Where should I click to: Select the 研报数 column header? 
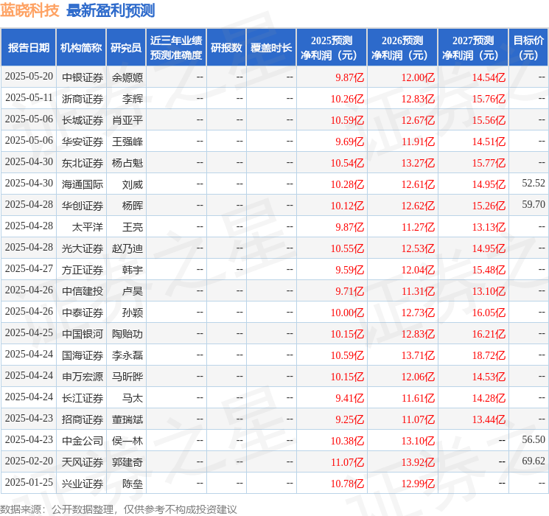[226, 47]
